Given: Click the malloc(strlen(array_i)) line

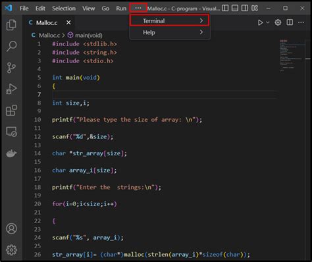Looking at the screenshot, I should coord(151,255).
